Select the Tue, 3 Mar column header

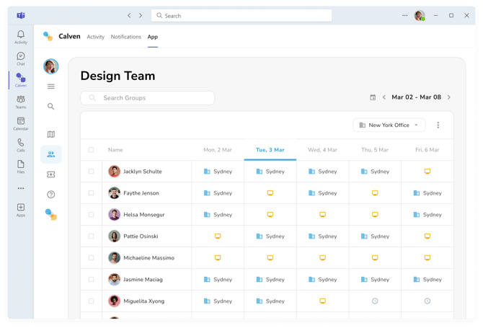click(270, 150)
